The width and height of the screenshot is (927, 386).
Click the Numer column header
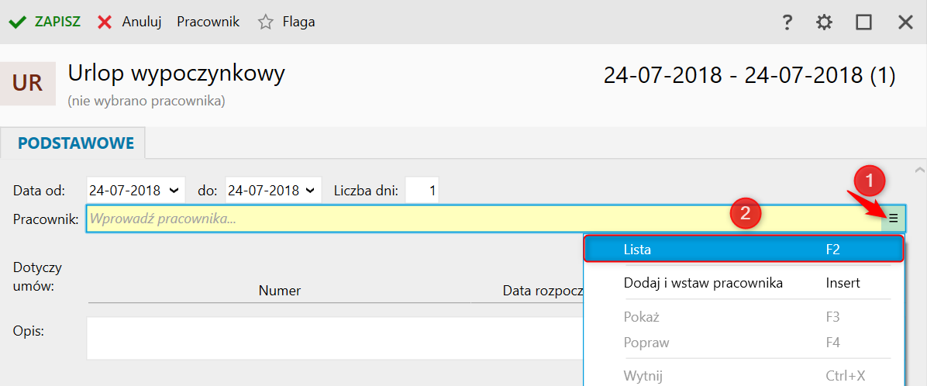(x=279, y=290)
